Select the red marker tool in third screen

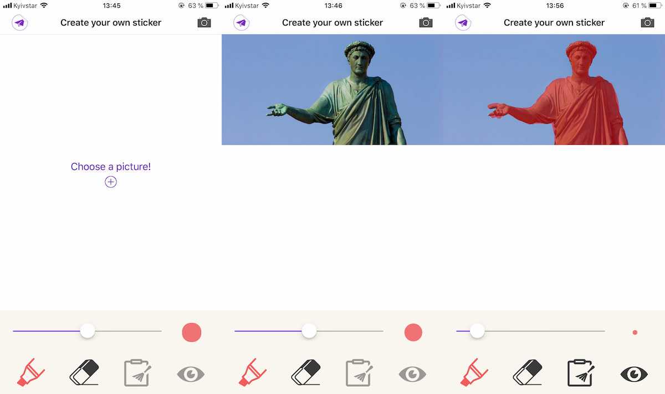point(474,372)
